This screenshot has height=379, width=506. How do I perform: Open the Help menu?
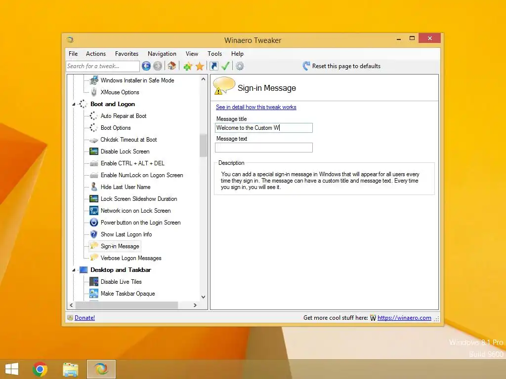[237, 54]
